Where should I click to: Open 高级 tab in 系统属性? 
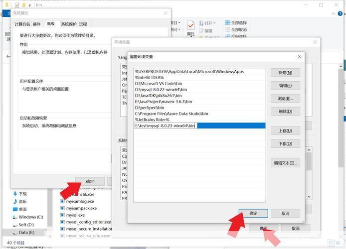point(51,24)
